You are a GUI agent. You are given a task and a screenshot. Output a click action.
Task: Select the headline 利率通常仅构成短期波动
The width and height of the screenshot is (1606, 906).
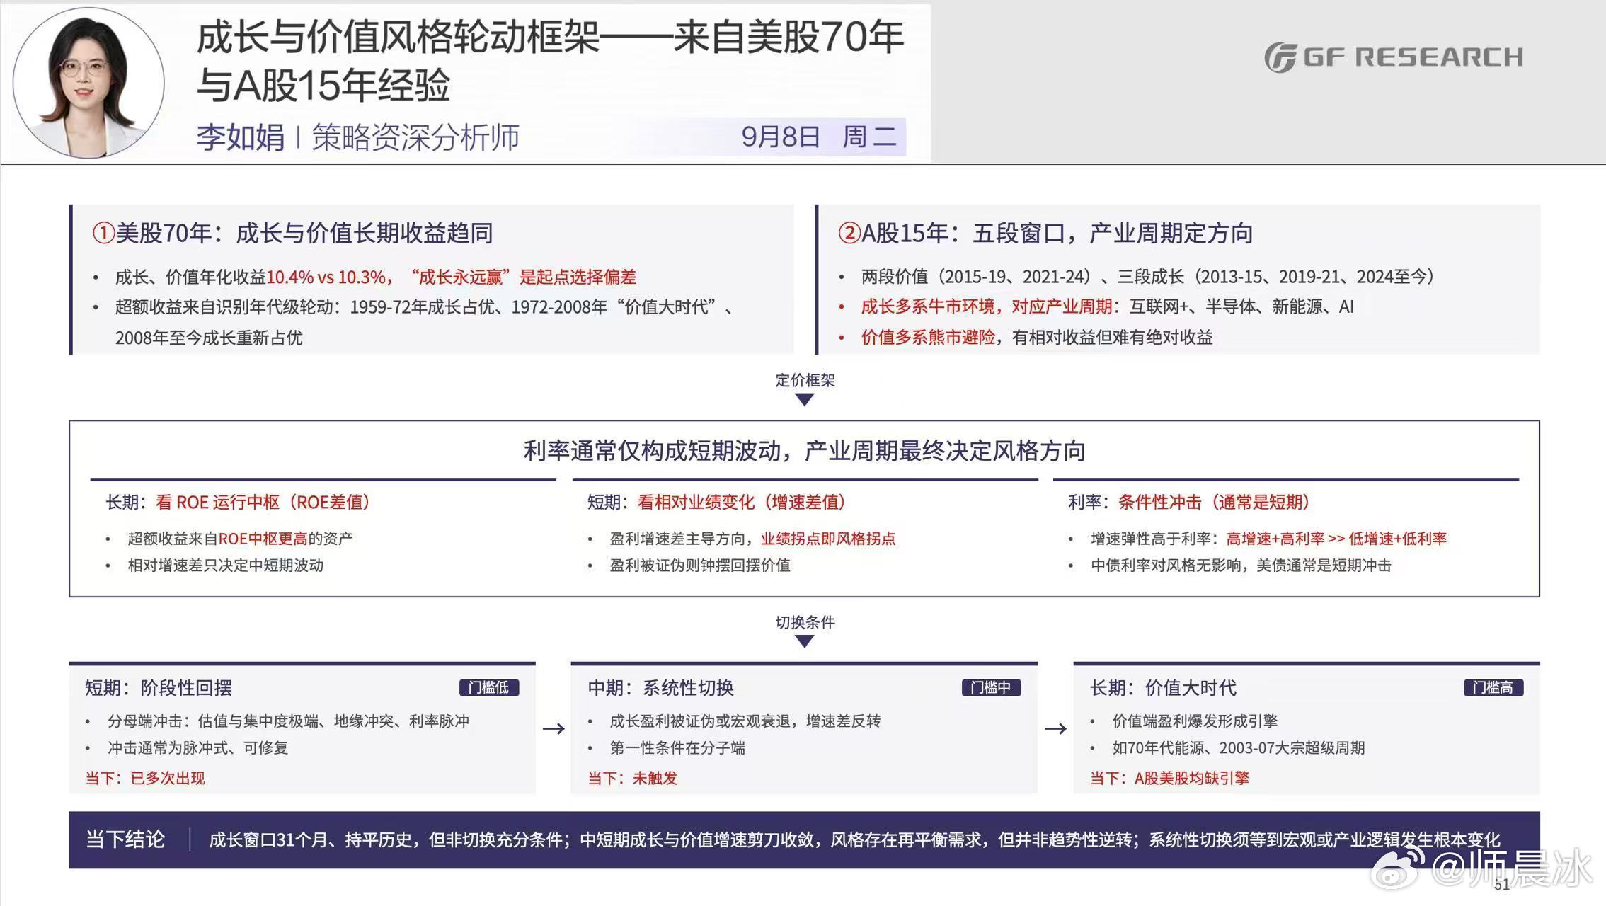click(x=804, y=451)
